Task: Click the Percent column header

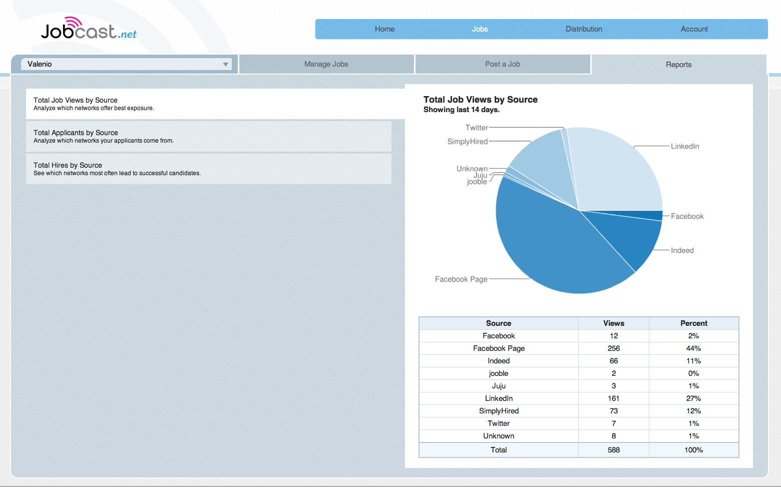Action: 694,323
